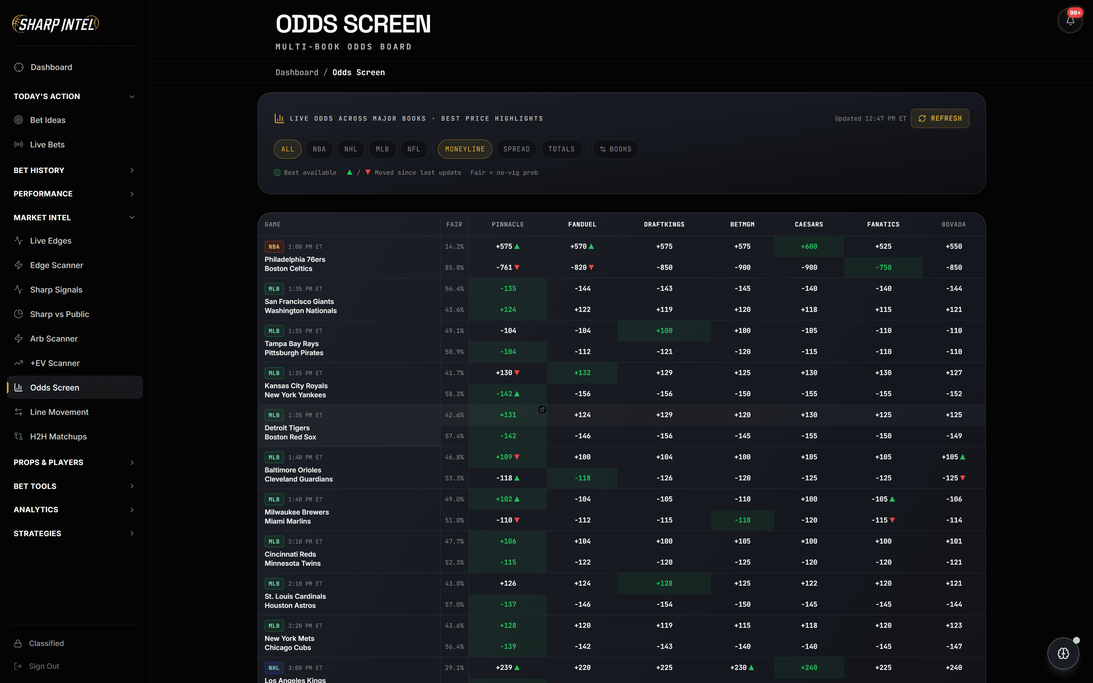1093x683 pixels.
Task: Click the chart icon beside Live Odds heading
Action: tap(279, 118)
